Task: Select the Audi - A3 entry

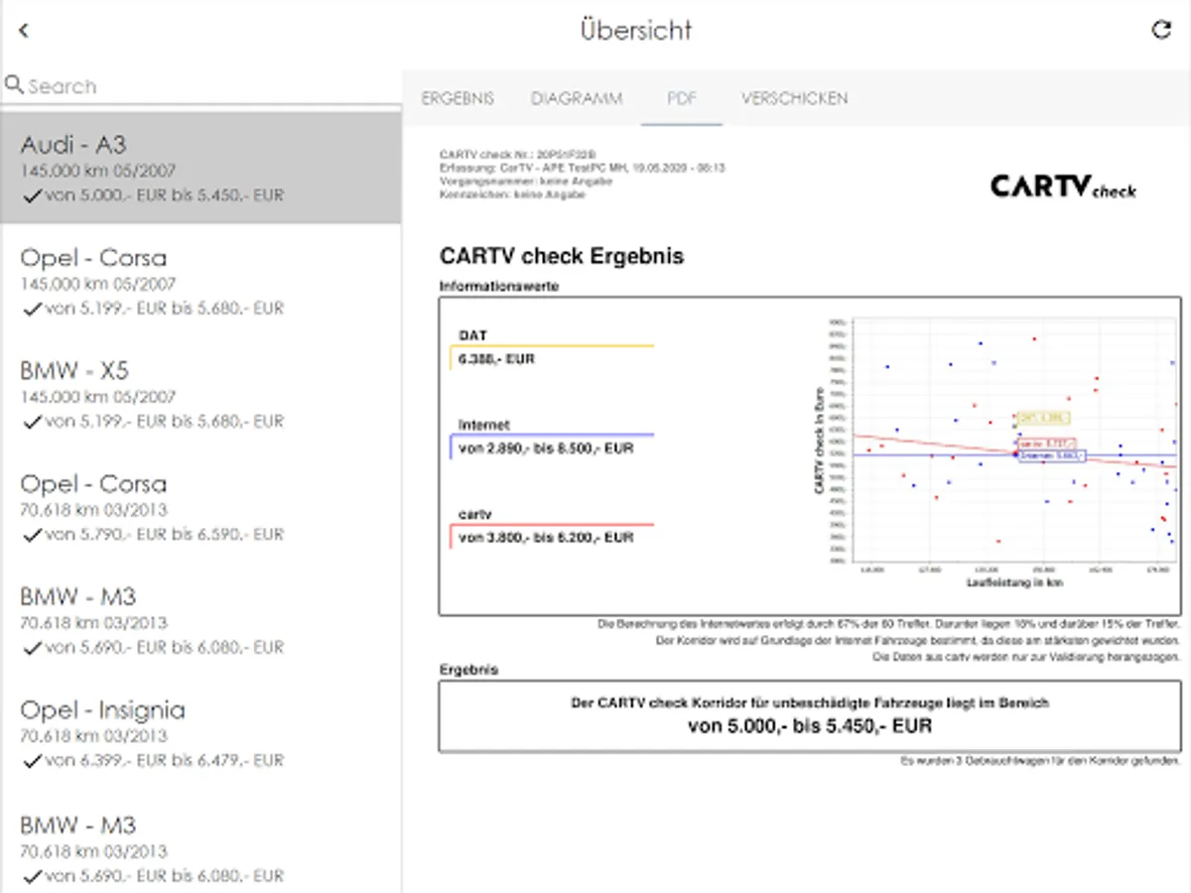Action: pyautogui.click(x=200, y=168)
